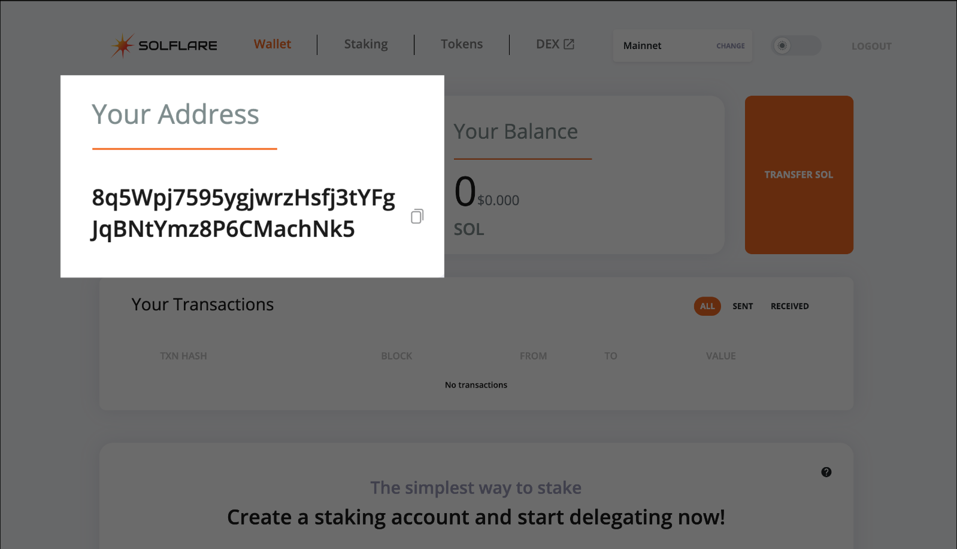The width and height of the screenshot is (957, 549).
Task: Show only SENT transactions
Action: (743, 306)
